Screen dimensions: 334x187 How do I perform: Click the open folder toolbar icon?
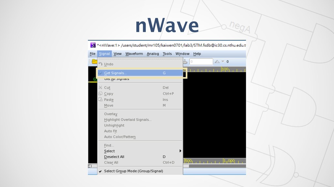(94, 61)
